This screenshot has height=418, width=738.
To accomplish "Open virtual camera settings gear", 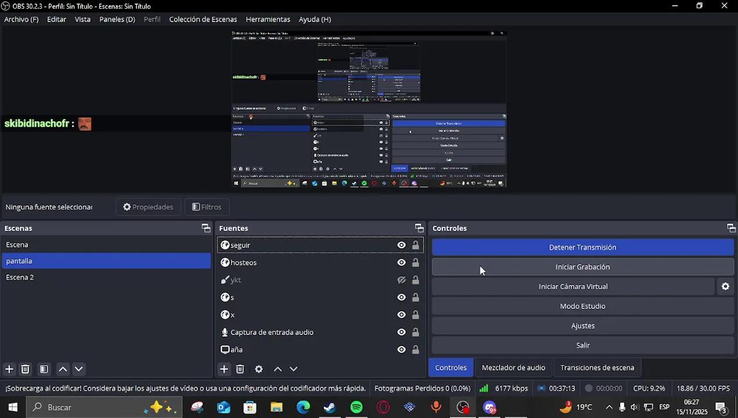I will tap(725, 287).
